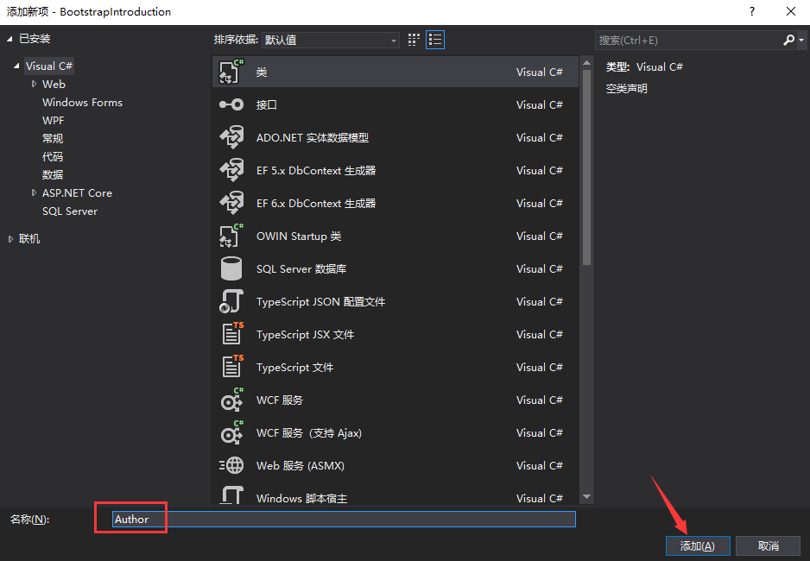Screen dimensions: 810x561
Task: Select the 类 (Class) template icon
Action: [x=231, y=72]
